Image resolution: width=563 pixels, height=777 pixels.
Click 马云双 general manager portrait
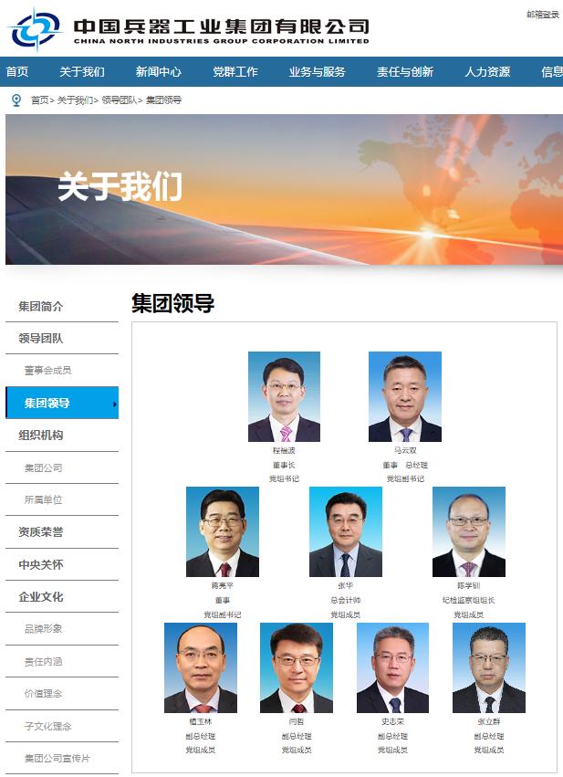click(405, 396)
